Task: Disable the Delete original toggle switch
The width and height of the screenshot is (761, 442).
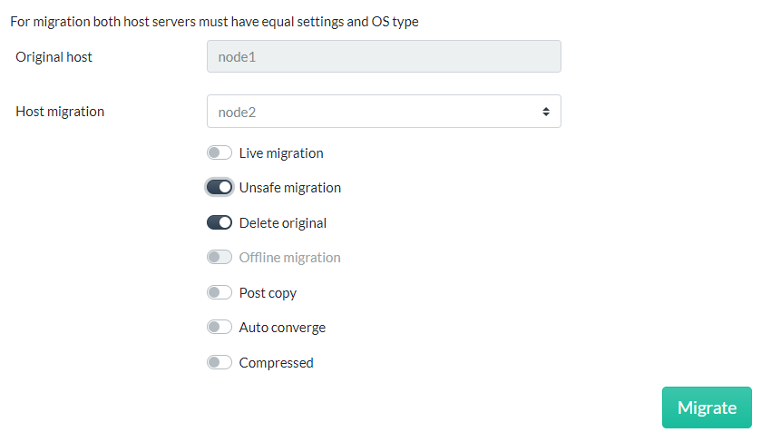Action: click(x=220, y=223)
